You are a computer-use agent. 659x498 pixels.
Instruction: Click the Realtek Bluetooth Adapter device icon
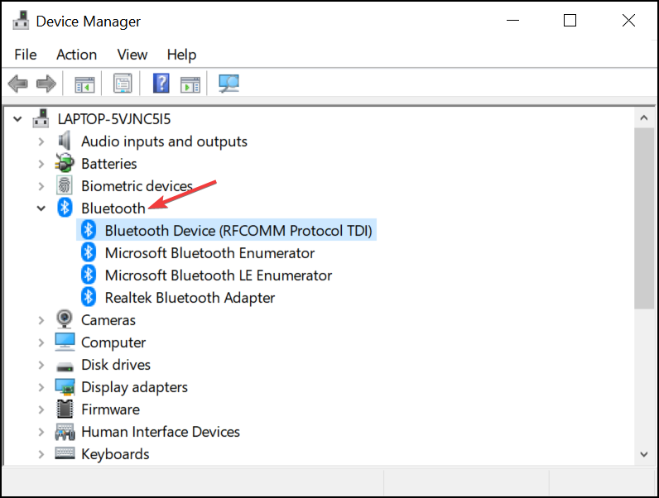89,298
